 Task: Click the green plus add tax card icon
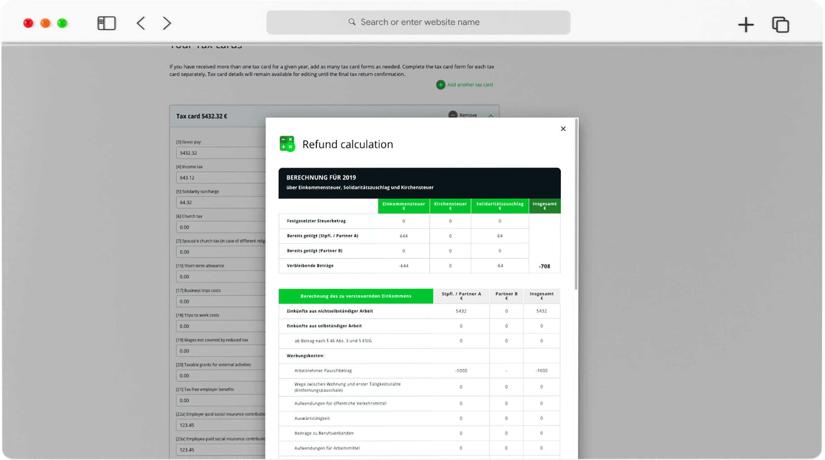click(440, 85)
